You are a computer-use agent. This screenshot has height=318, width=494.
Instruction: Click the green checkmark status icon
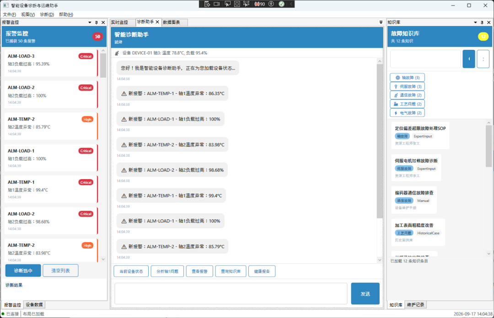(x=282, y=4)
